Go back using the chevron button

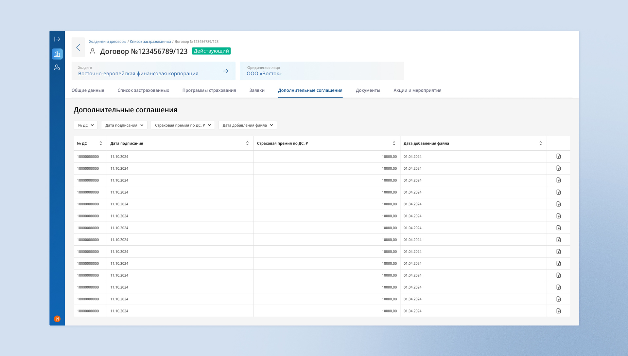tap(78, 47)
